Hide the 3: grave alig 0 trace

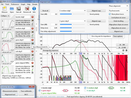coord(40,91)
